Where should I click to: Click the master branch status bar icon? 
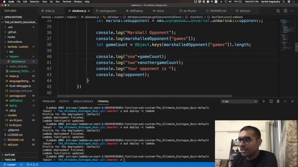click(10, 165)
